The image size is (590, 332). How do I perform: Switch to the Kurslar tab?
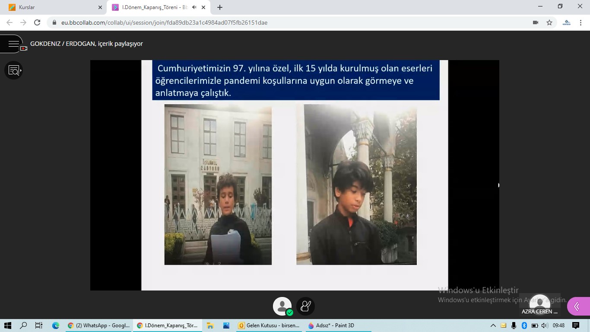(x=52, y=7)
